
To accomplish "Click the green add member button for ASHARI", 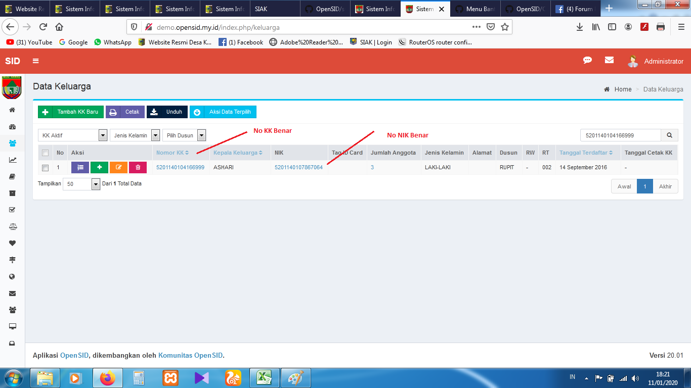I will click(99, 167).
